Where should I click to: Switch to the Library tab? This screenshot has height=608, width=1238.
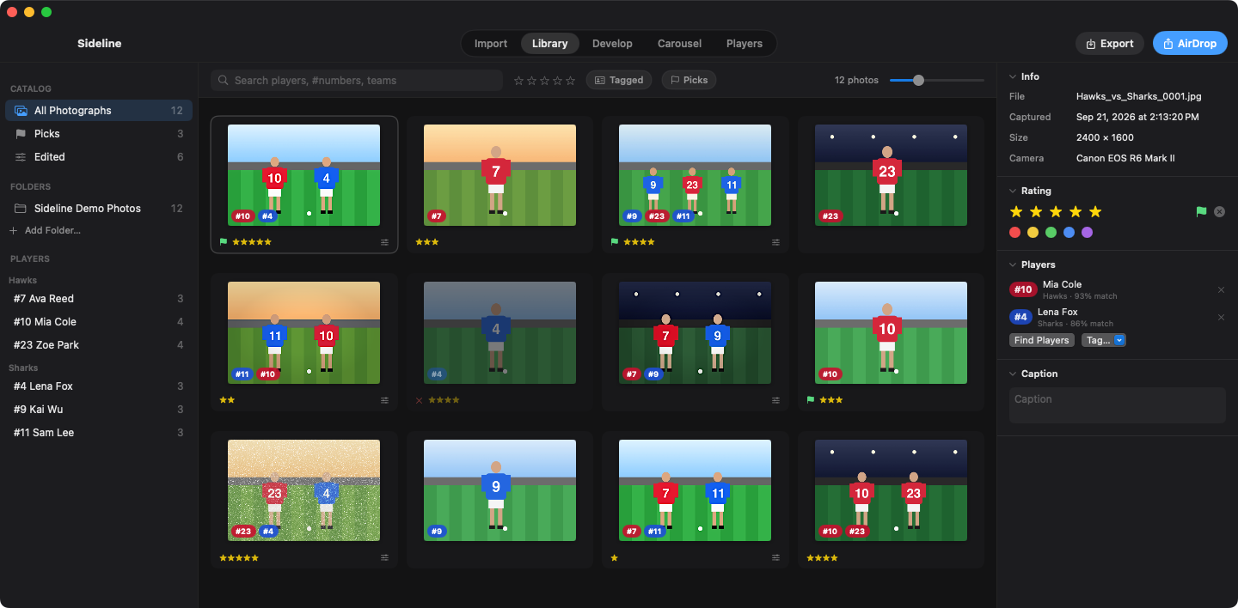(549, 43)
